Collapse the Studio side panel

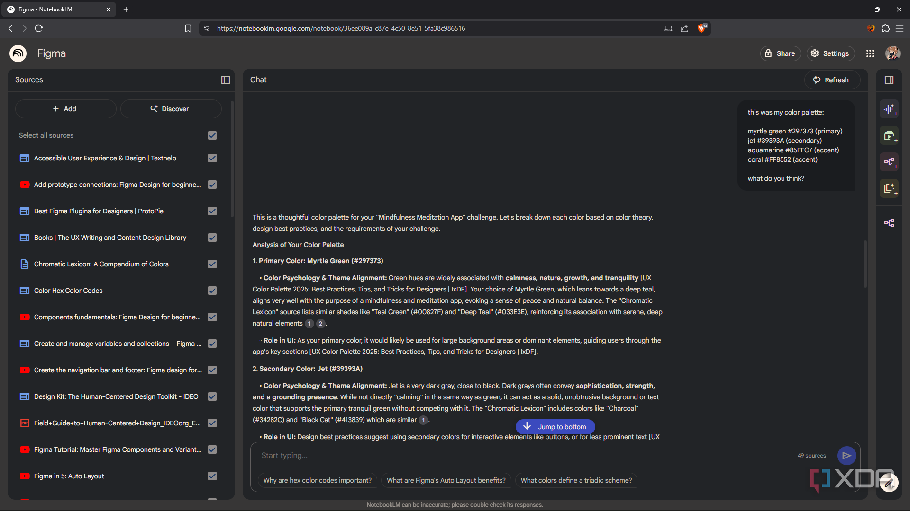(889, 80)
